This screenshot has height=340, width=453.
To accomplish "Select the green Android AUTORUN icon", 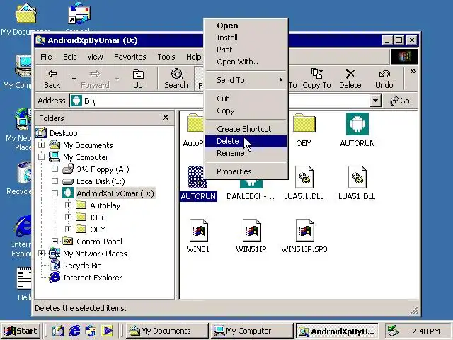I will 357,124.
